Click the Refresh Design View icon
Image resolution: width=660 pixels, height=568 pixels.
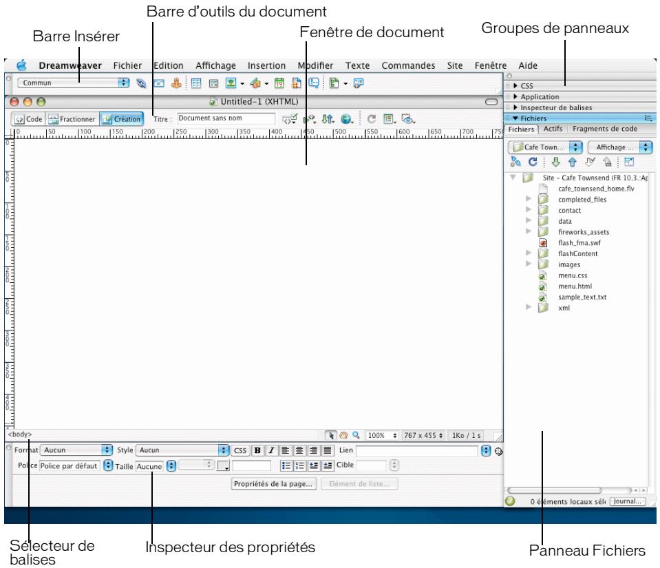[x=371, y=119]
